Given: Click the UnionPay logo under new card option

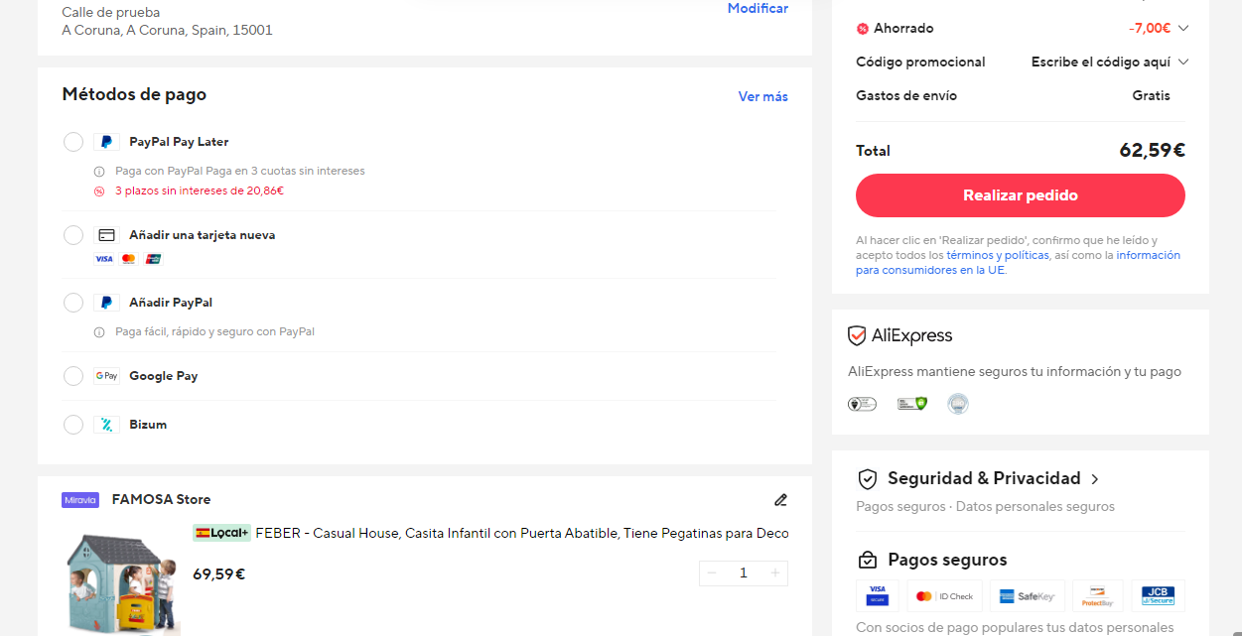Looking at the screenshot, I should click(153, 259).
